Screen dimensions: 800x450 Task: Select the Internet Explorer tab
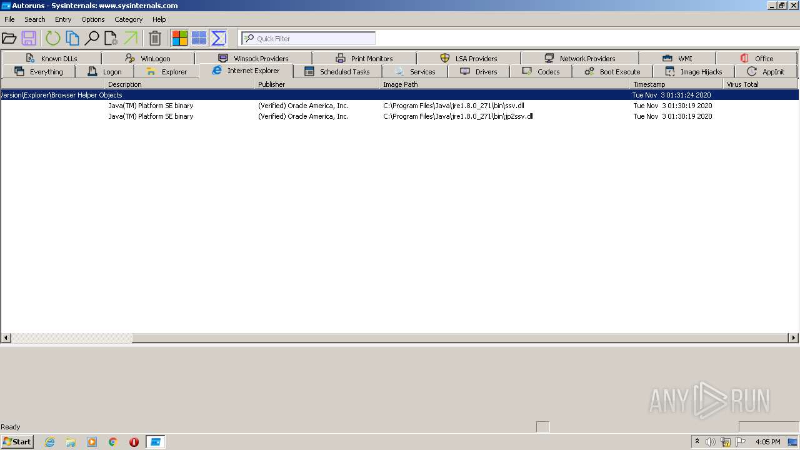click(x=246, y=71)
